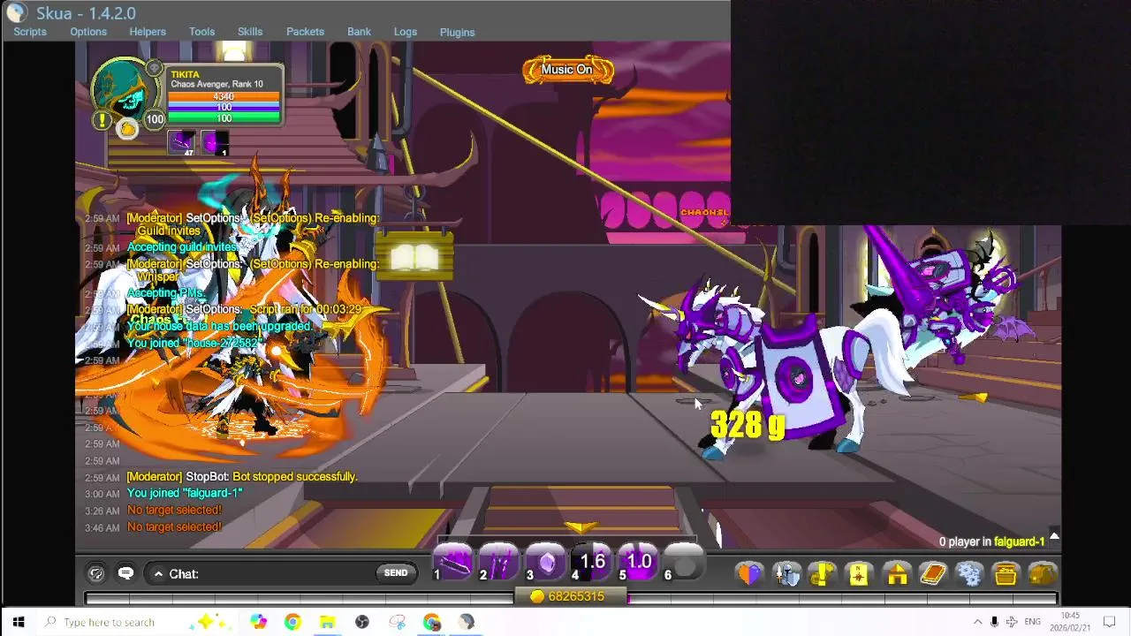Open the Options menu in Skua
This screenshot has height=636, width=1131.
click(x=88, y=32)
